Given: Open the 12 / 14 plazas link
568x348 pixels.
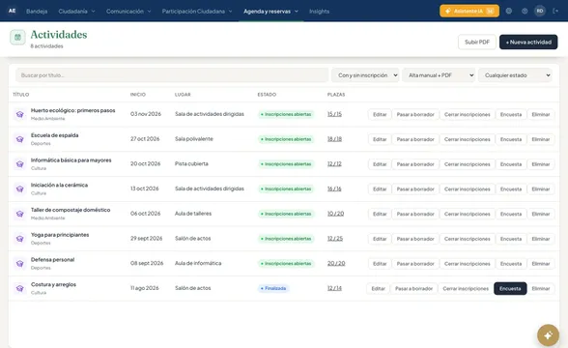Looking at the screenshot, I should tap(334, 288).
